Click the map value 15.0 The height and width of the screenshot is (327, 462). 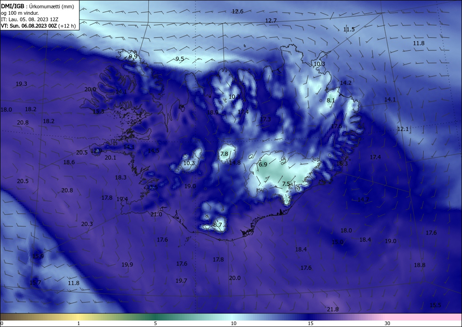(x=337, y=242)
